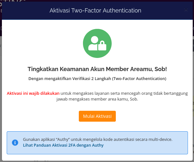
Task: Start activation with Mulai Aktivasi button
Action: point(97,116)
